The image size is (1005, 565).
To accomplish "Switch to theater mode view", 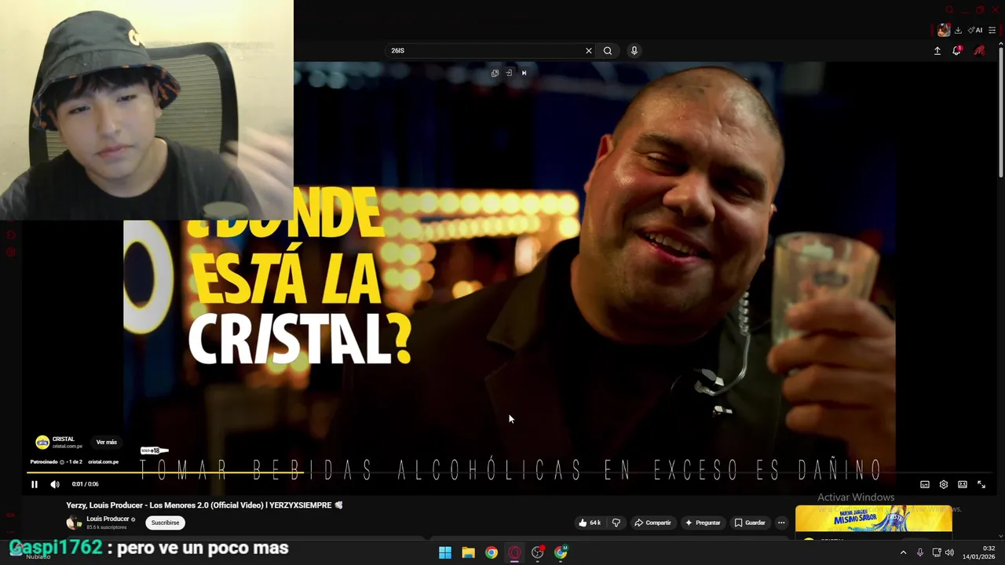I will 963,484.
